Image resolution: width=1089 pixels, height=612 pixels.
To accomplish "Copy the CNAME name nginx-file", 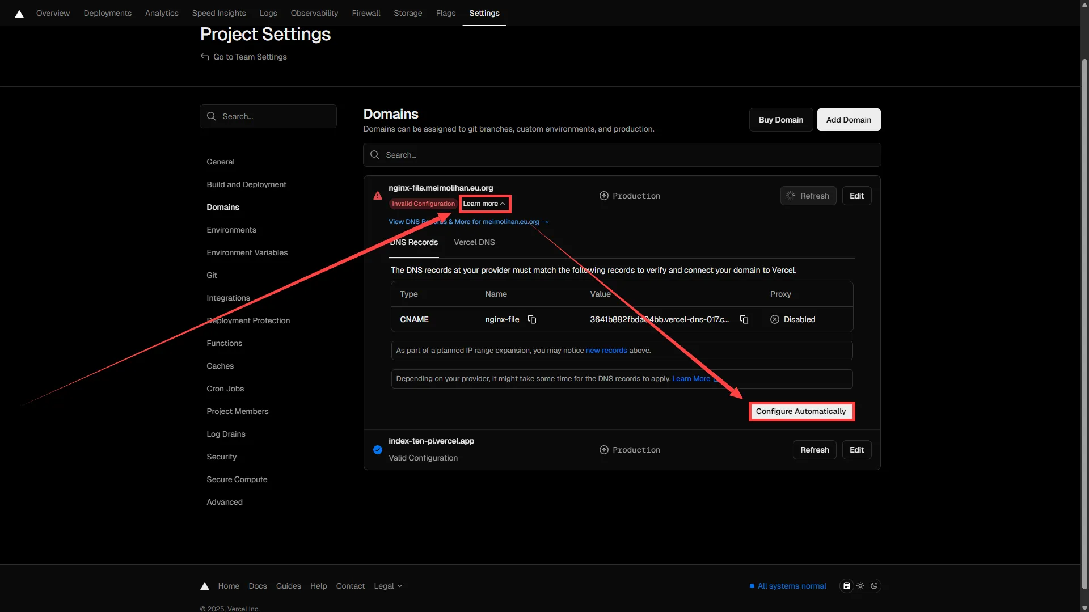I will tap(532, 319).
